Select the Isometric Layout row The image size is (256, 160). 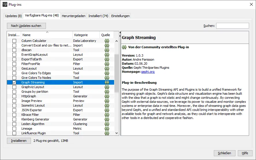60,105
